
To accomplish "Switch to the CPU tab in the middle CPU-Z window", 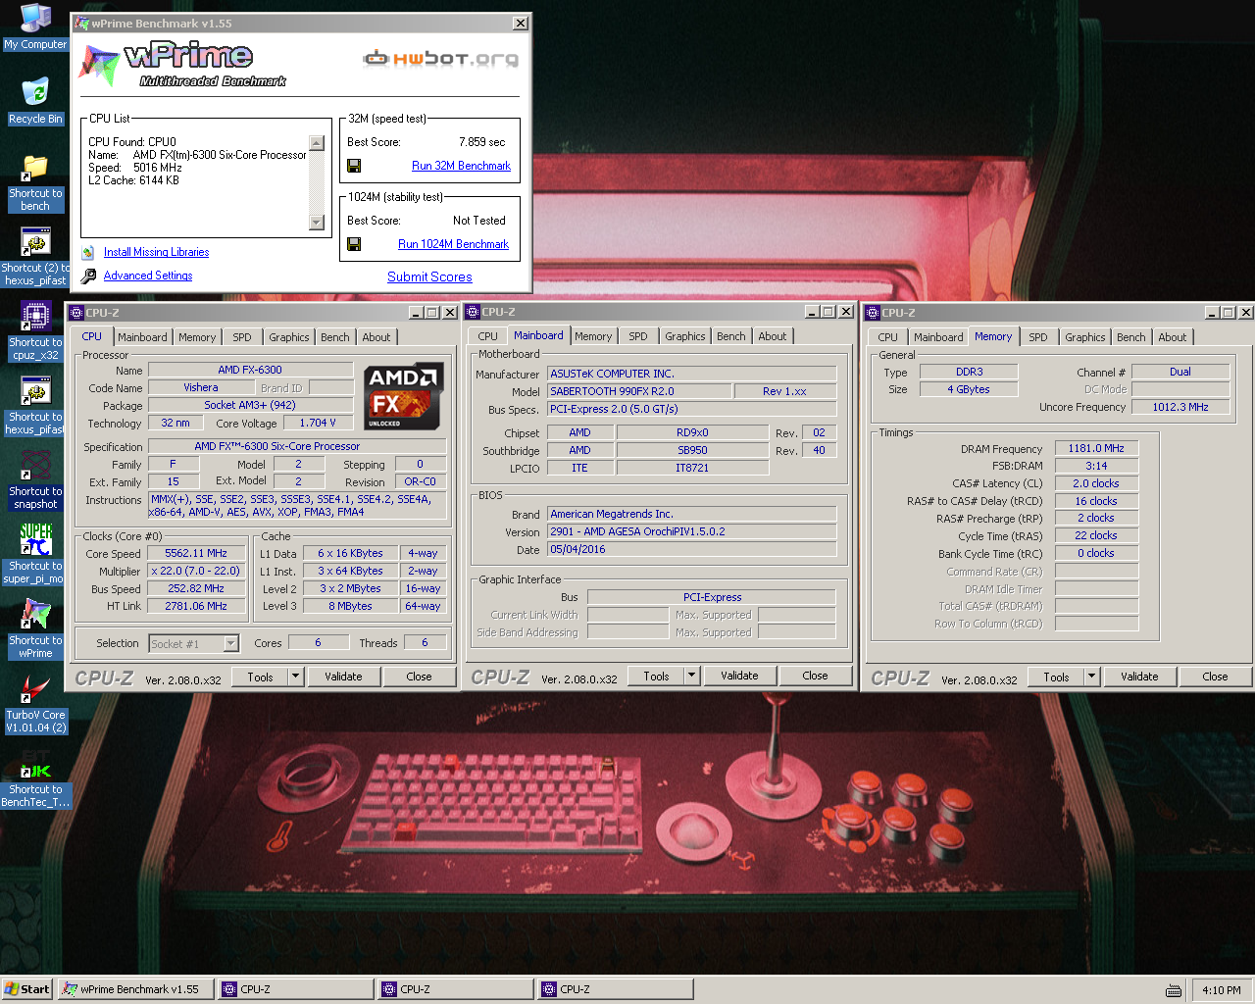I will [x=488, y=336].
